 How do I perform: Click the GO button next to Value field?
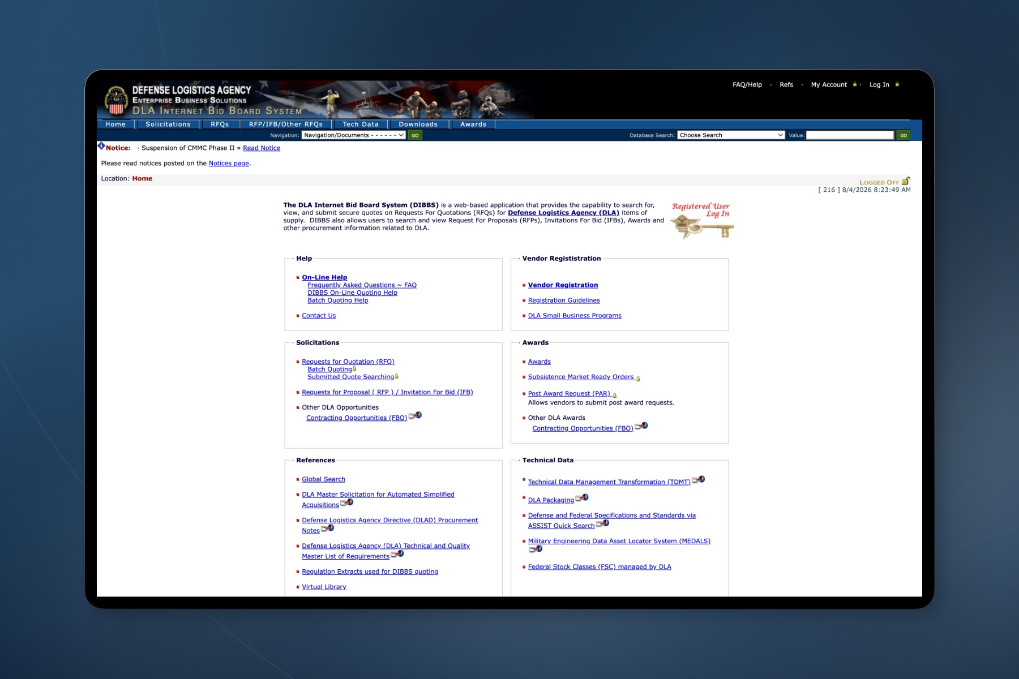click(x=904, y=135)
